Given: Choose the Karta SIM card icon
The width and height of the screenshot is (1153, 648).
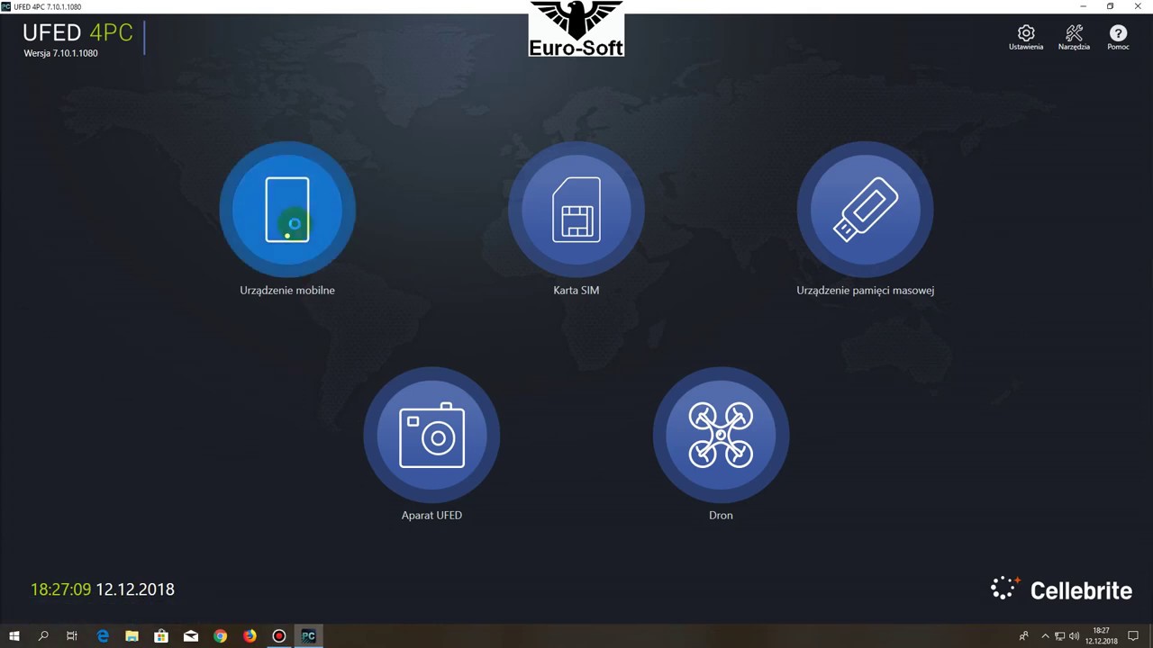Looking at the screenshot, I should [576, 211].
